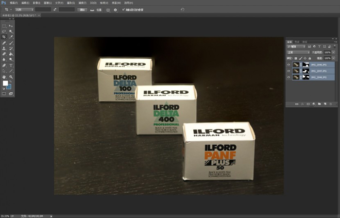Open the opacity slider dropdown arrow
The height and width of the screenshot is (218, 340).
(x=334, y=52)
